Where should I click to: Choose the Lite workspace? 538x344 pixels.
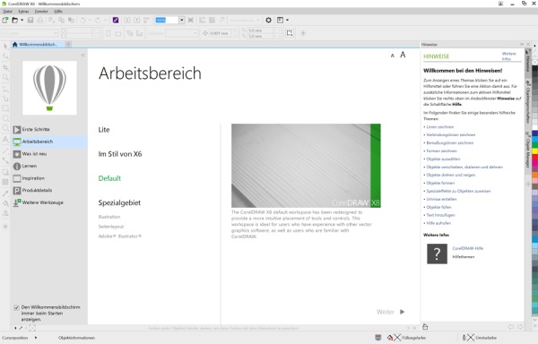point(104,130)
